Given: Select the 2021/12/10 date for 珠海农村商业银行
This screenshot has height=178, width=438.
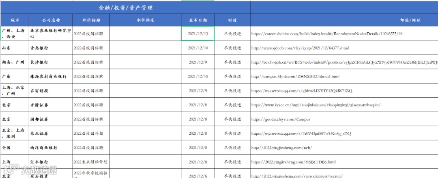Looking at the screenshot, I should point(198,76).
